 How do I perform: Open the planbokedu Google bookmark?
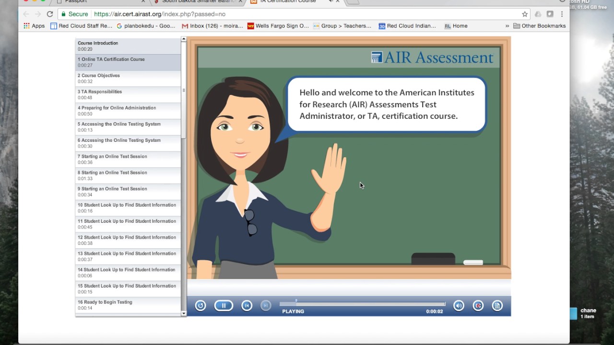pyautogui.click(x=146, y=26)
